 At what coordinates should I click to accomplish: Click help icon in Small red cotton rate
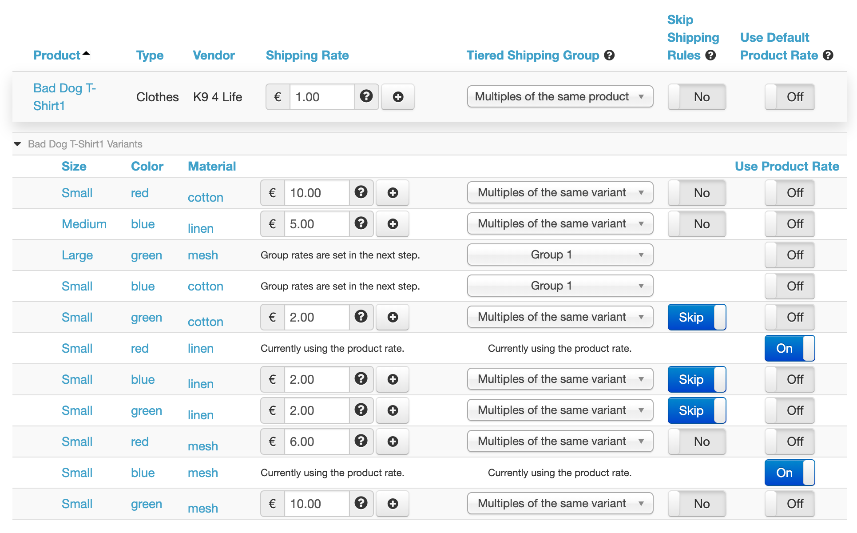click(361, 192)
